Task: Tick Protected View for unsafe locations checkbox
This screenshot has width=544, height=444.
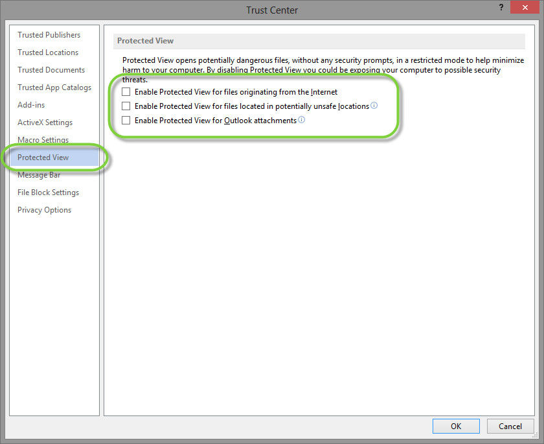Action: (126, 106)
